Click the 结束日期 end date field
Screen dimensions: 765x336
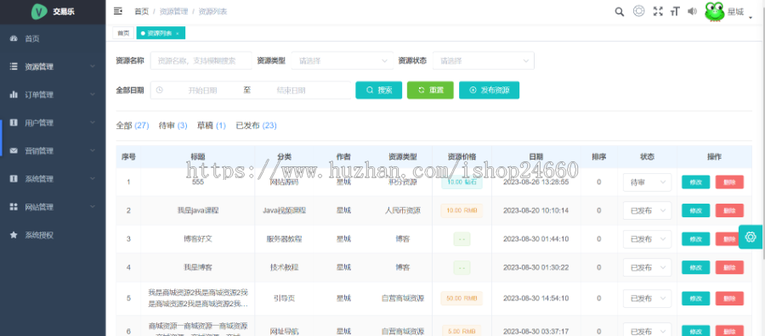291,90
